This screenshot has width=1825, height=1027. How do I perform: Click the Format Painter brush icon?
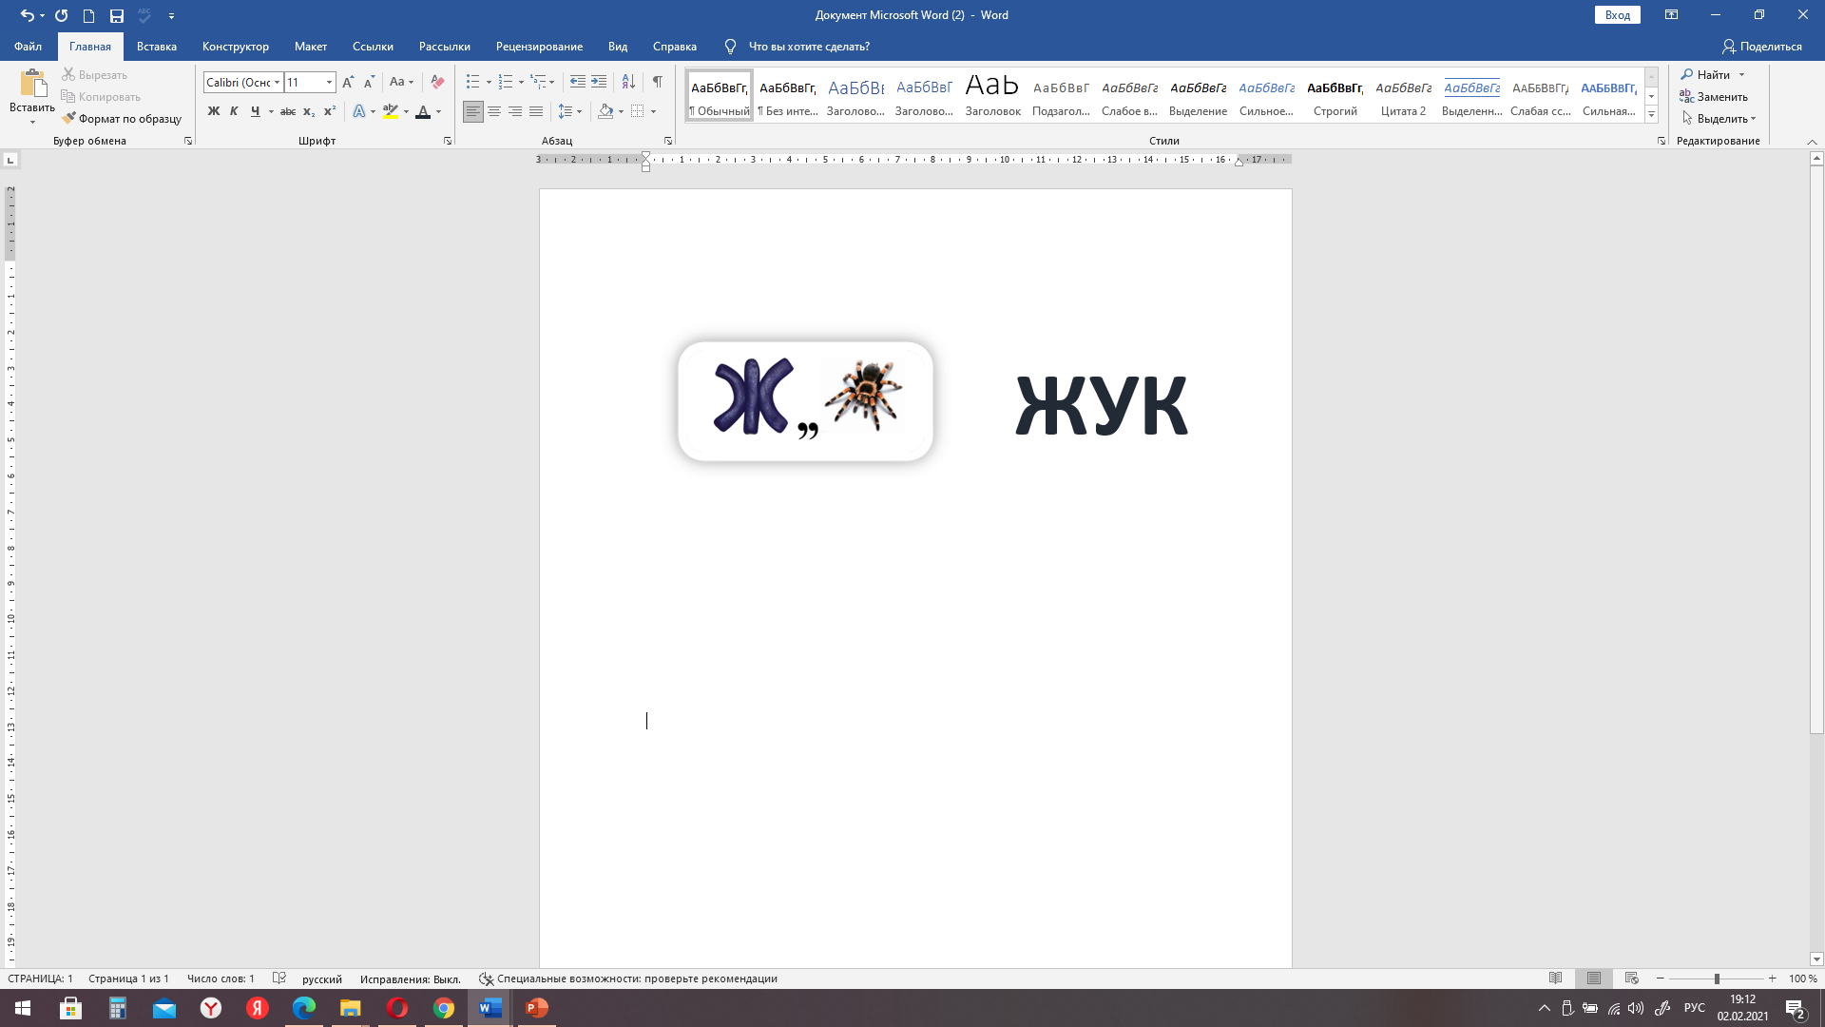[68, 119]
